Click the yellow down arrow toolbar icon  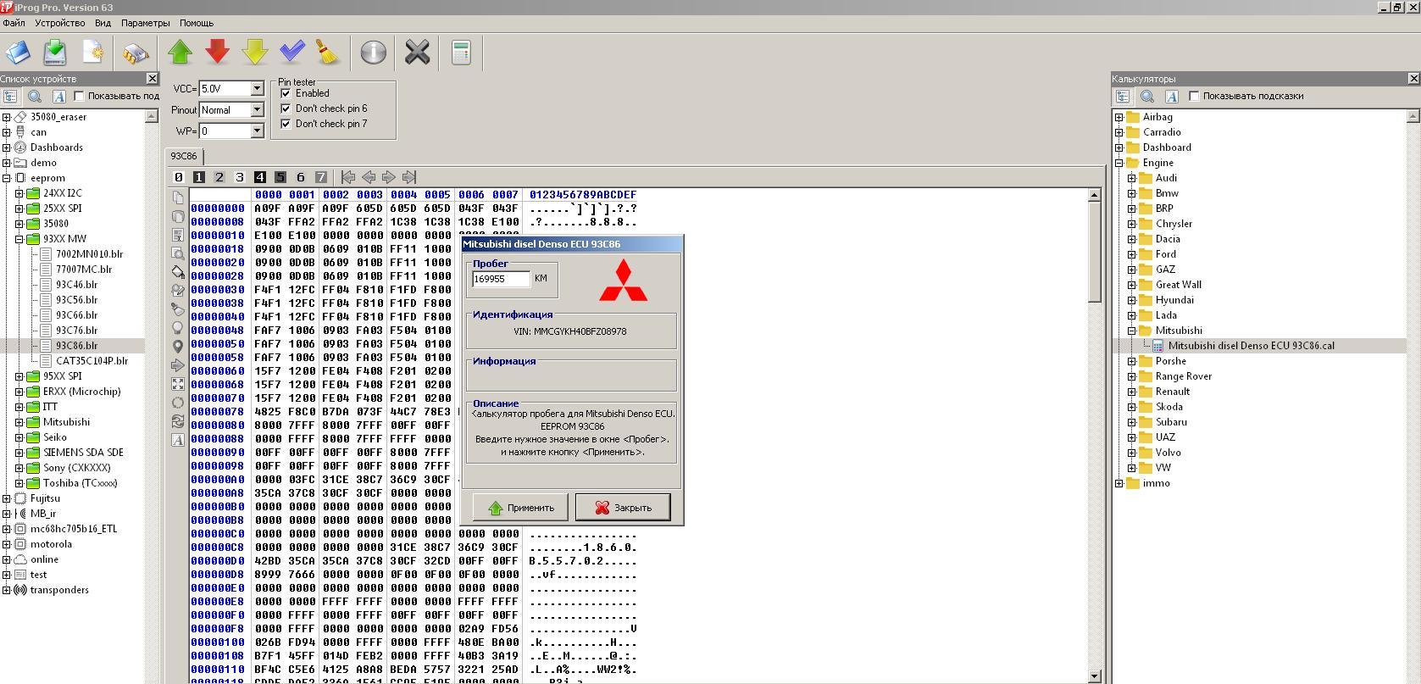point(255,53)
